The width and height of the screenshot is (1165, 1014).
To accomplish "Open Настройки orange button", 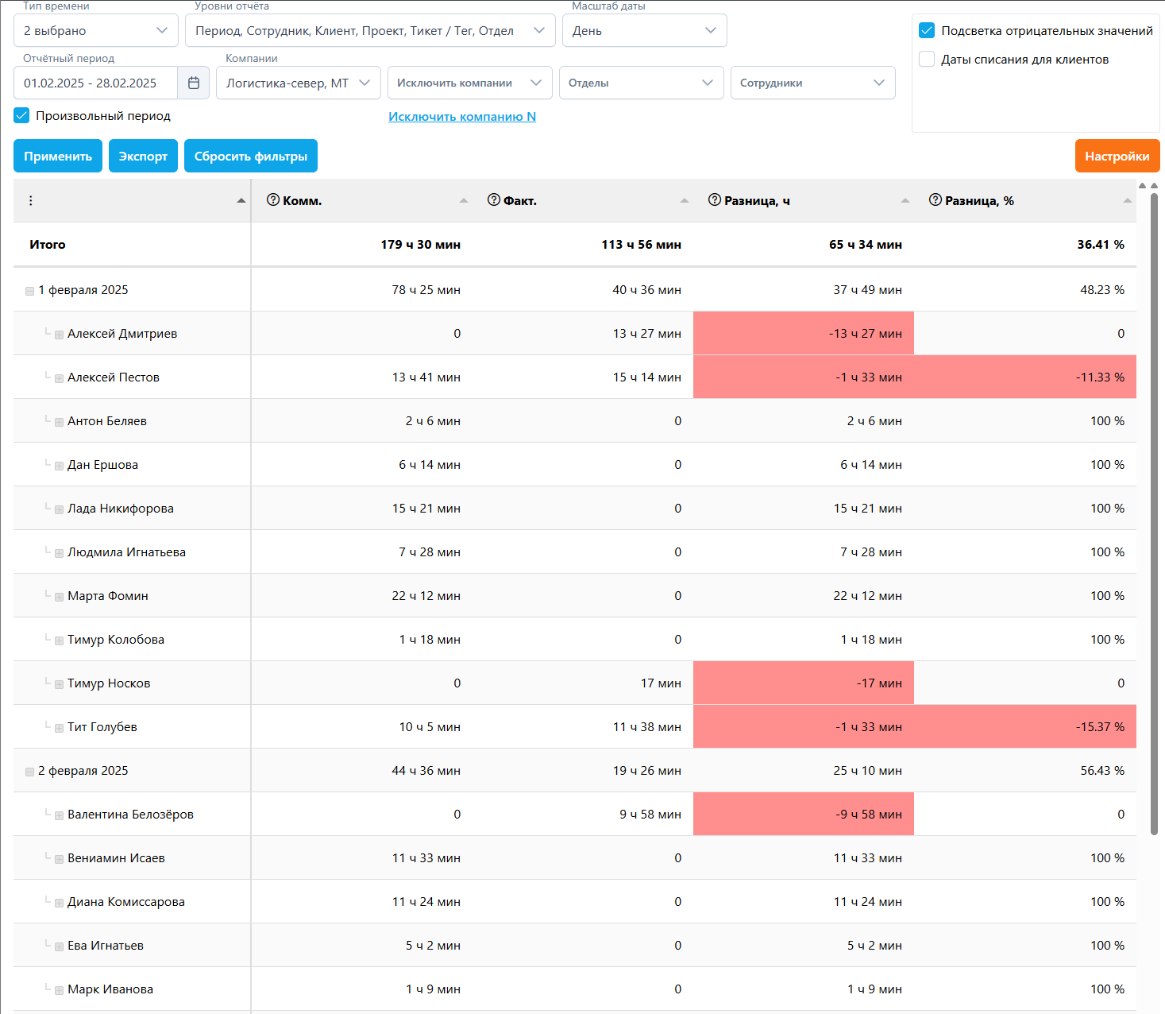I will (x=1117, y=156).
